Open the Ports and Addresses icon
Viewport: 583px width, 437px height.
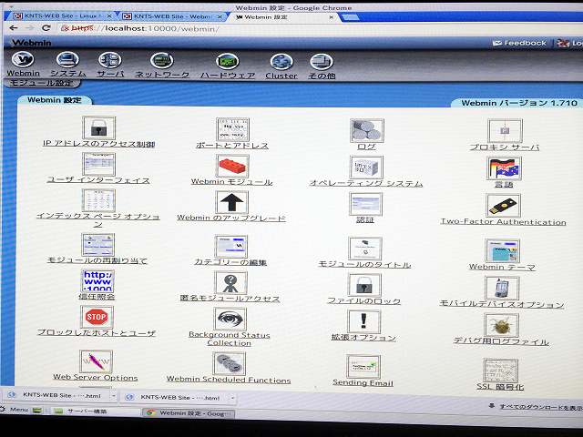(232, 129)
